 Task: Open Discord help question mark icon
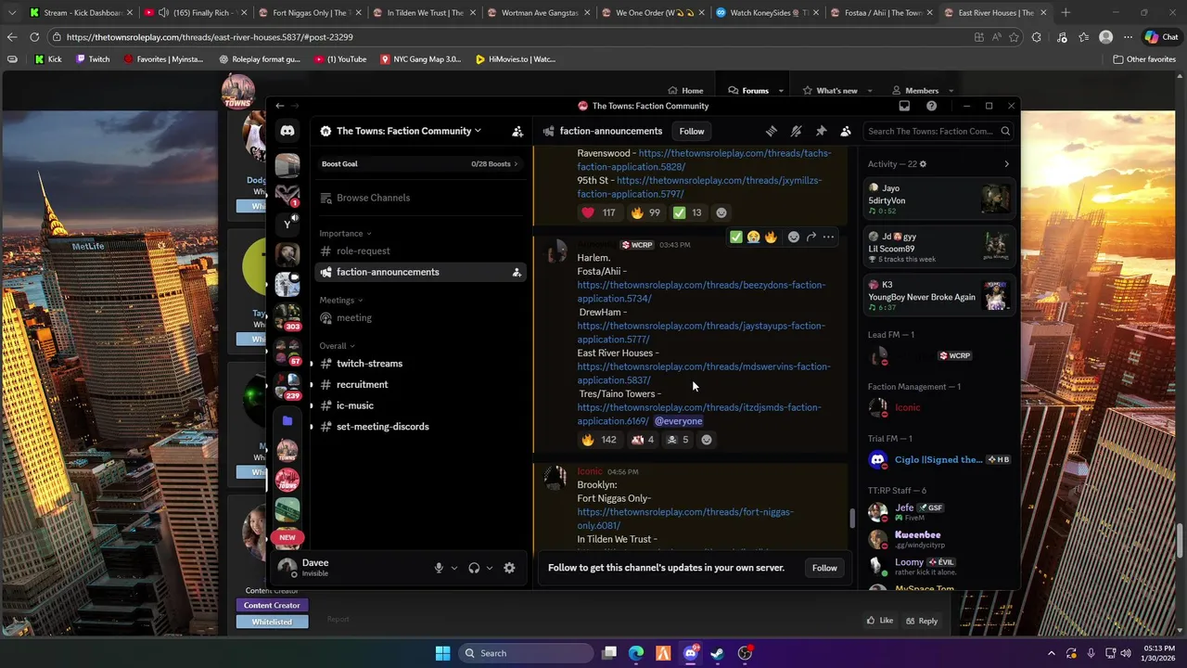pyautogui.click(x=931, y=106)
